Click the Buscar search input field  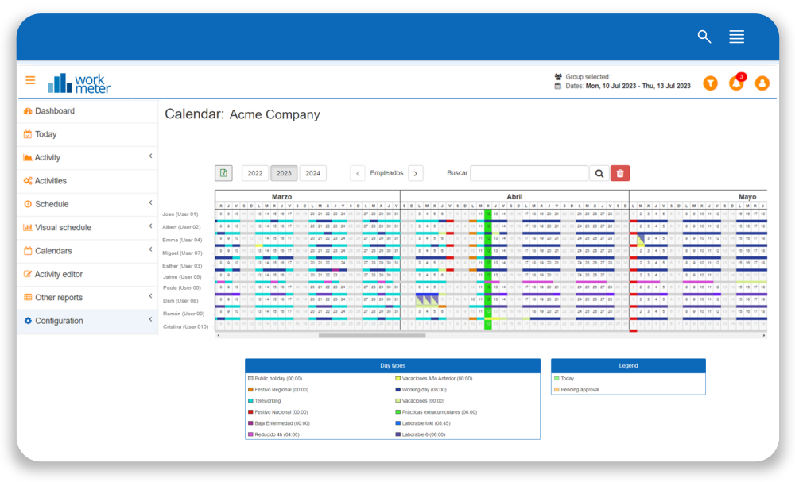tap(529, 173)
